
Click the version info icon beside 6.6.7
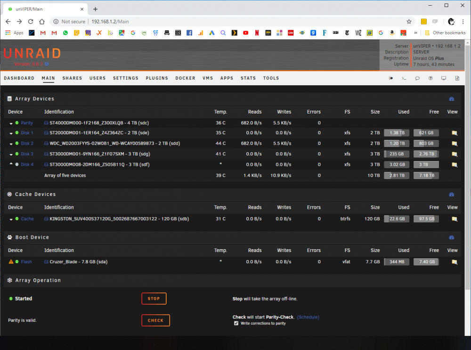coord(47,64)
